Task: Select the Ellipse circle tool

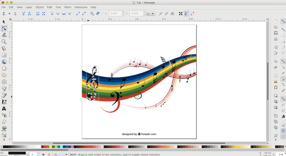Action: 4,69
